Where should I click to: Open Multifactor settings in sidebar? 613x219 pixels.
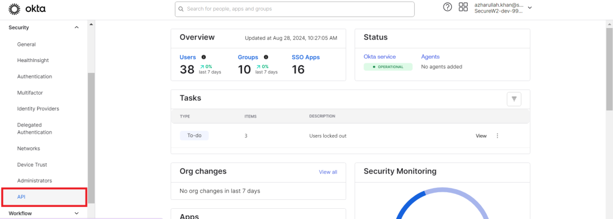(30, 92)
